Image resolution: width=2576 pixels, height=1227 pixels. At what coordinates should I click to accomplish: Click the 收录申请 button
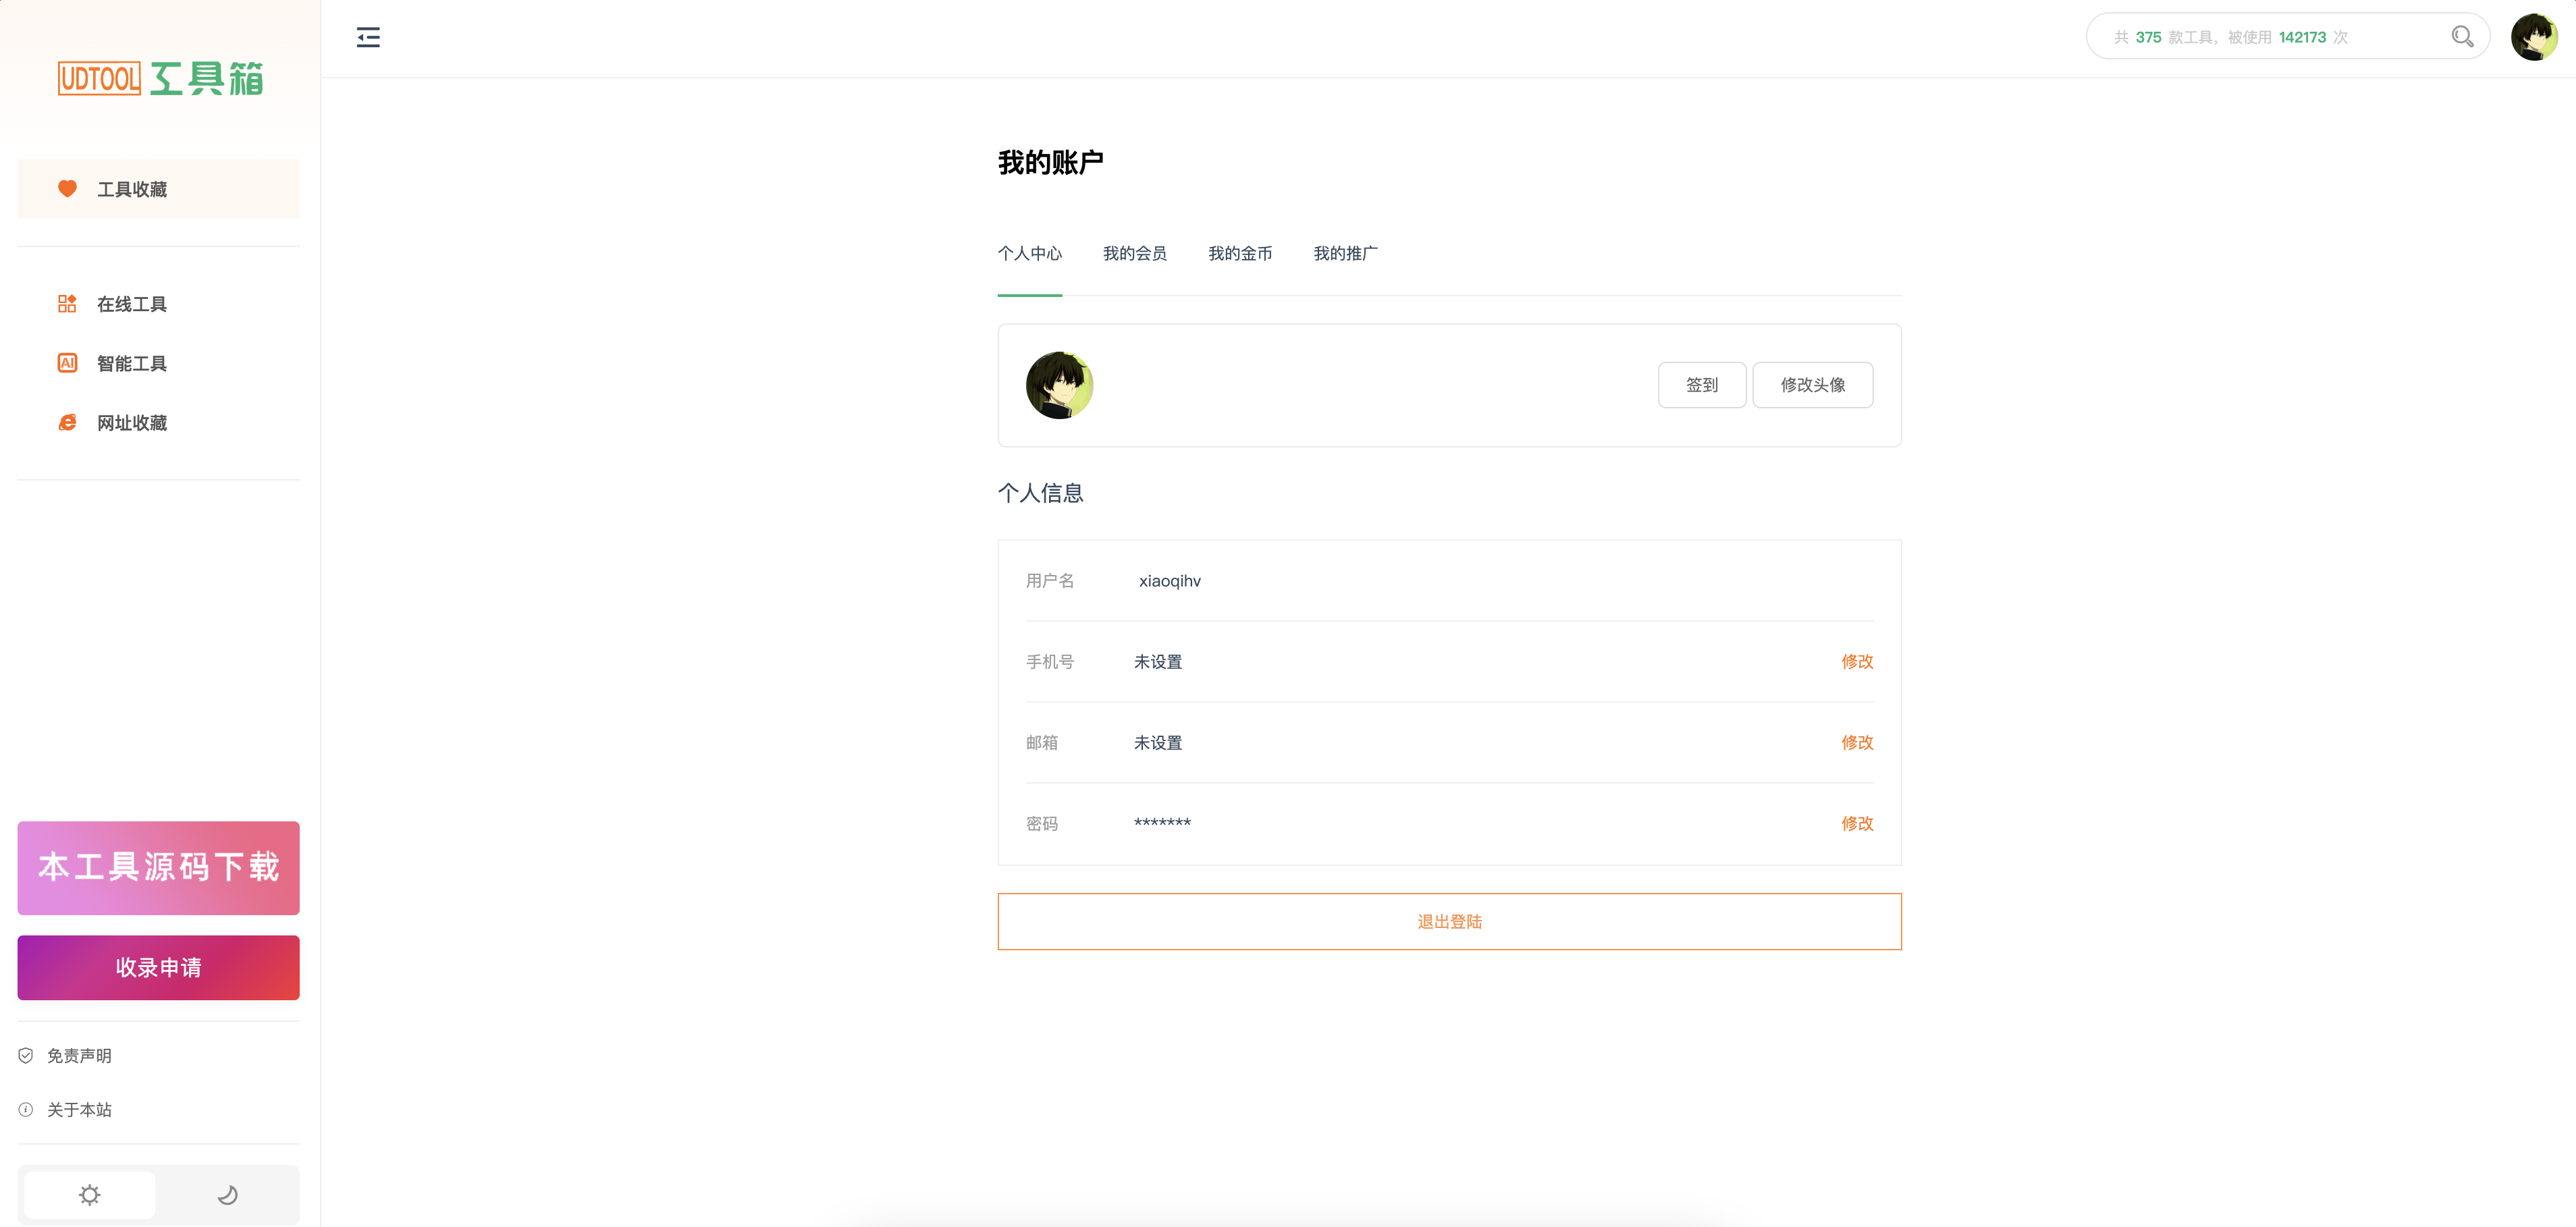(x=158, y=967)
